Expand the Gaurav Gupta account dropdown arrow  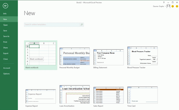tap(165, 6)
